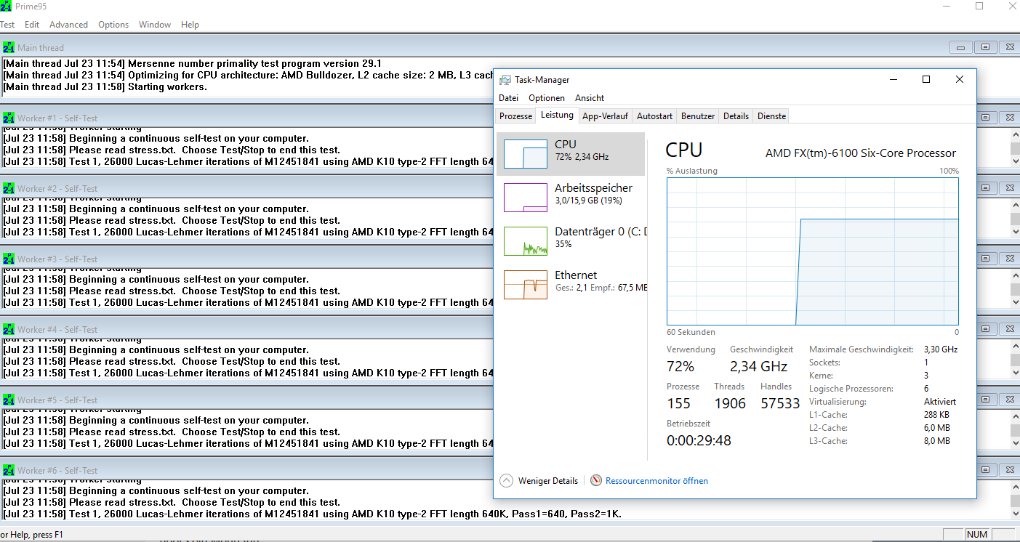The image size is (1020, 542).
Task: Click the Worker #4 window icon
Action: tap(8, 329)
